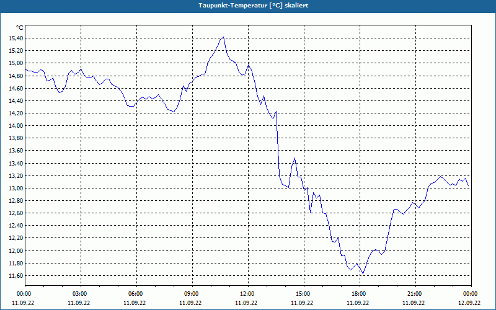The height and width of the screenshot is (310, 496).
Task: Click the 15:00 time label
Action: (304, 294)
